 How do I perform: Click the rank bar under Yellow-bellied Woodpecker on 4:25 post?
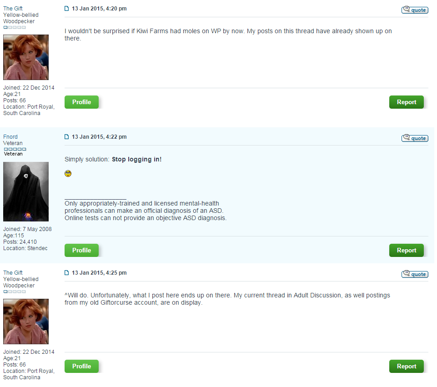(x=15, y=292)
